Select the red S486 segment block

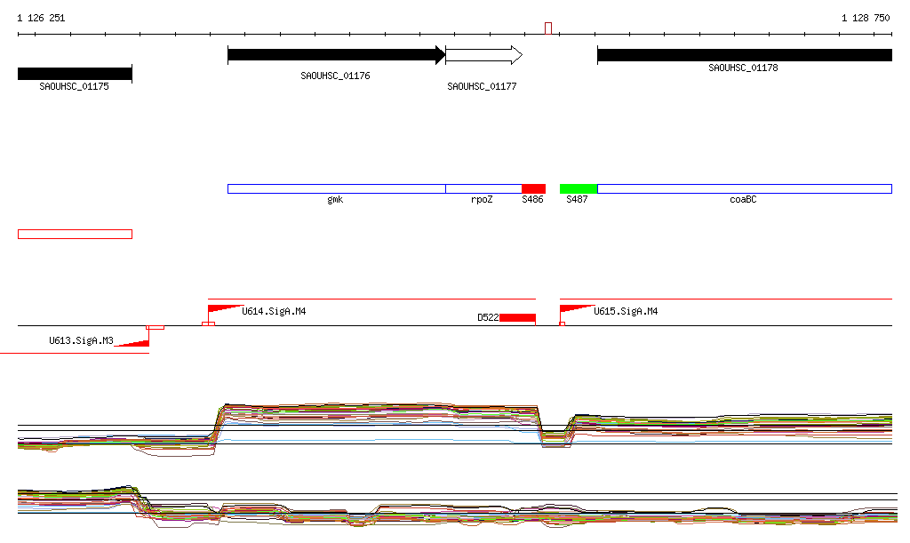click(534, 188)
